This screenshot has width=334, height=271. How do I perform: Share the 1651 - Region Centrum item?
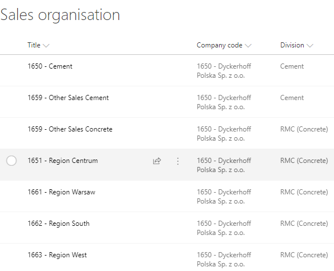pos(157,161)
